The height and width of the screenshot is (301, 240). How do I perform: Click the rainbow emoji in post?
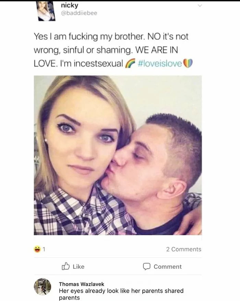pyautogui.click(x=130, y=63)
